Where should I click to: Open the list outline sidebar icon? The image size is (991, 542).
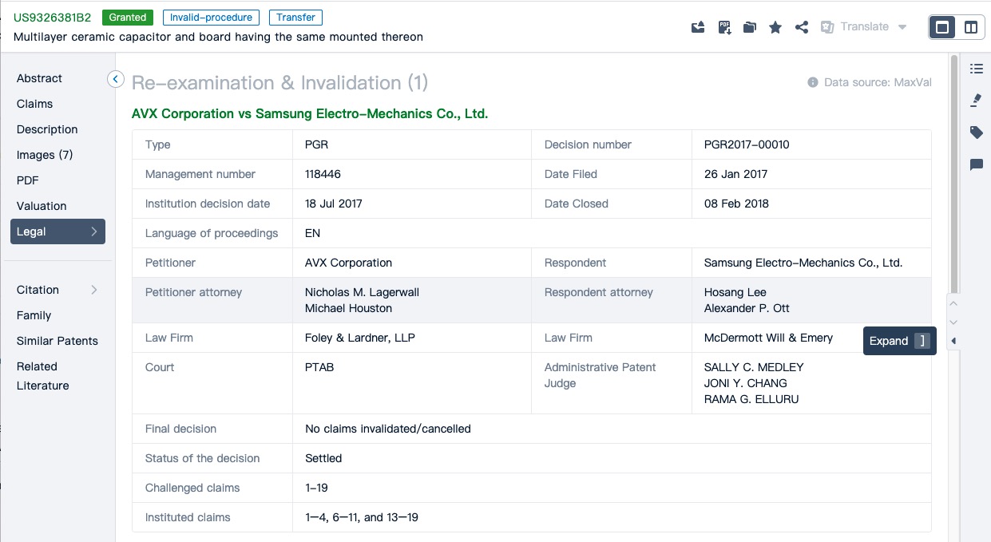(976, 69)
